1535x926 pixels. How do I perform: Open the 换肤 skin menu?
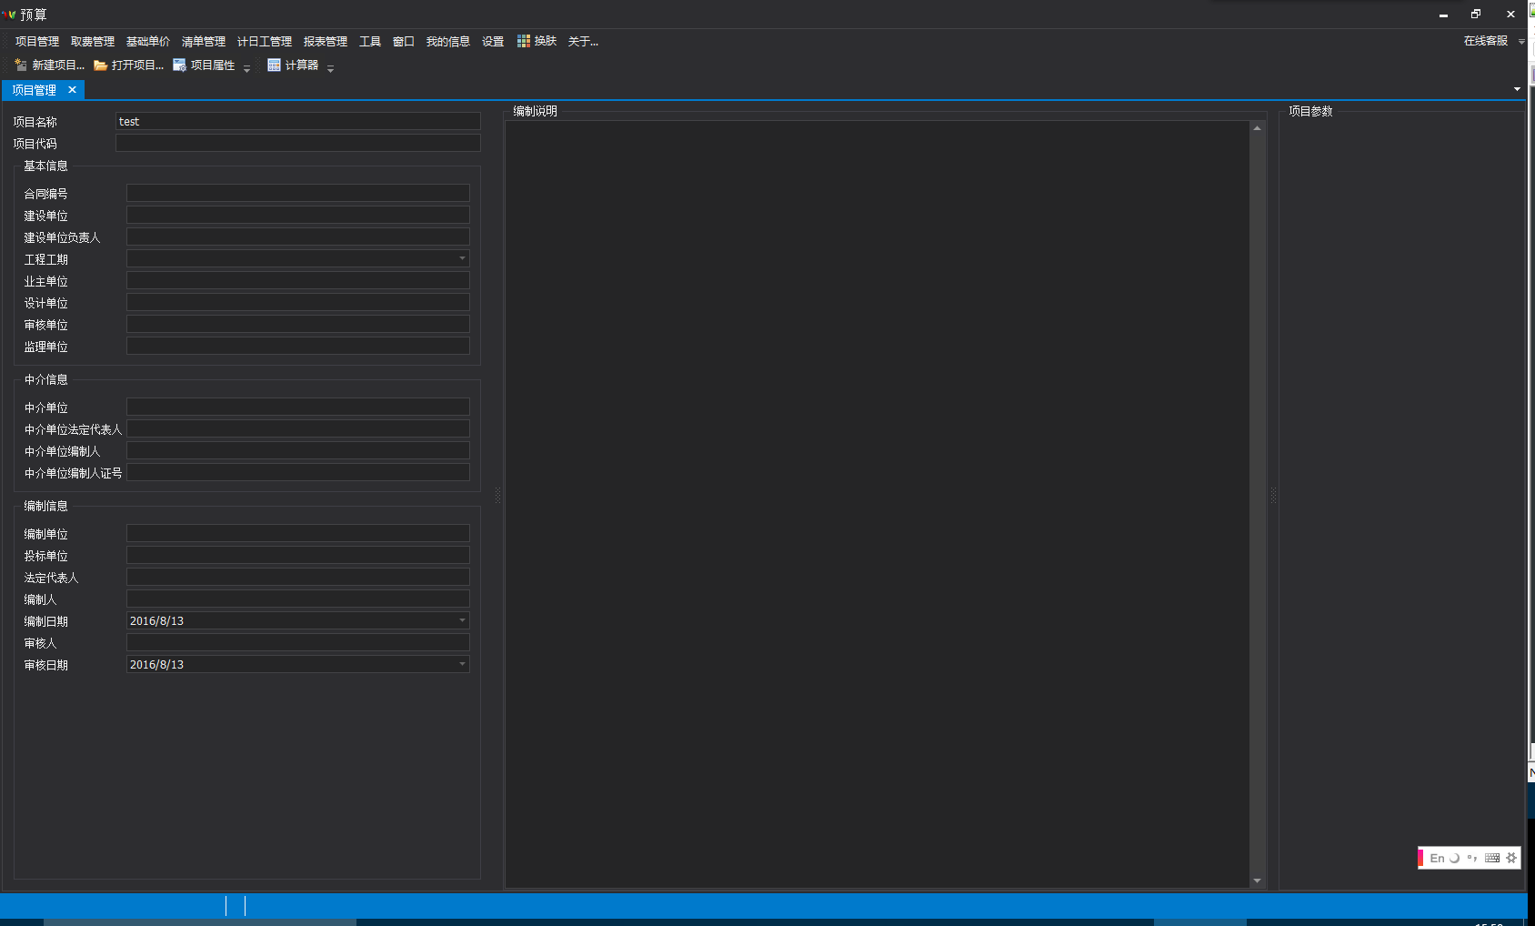(x=537, y=41)
